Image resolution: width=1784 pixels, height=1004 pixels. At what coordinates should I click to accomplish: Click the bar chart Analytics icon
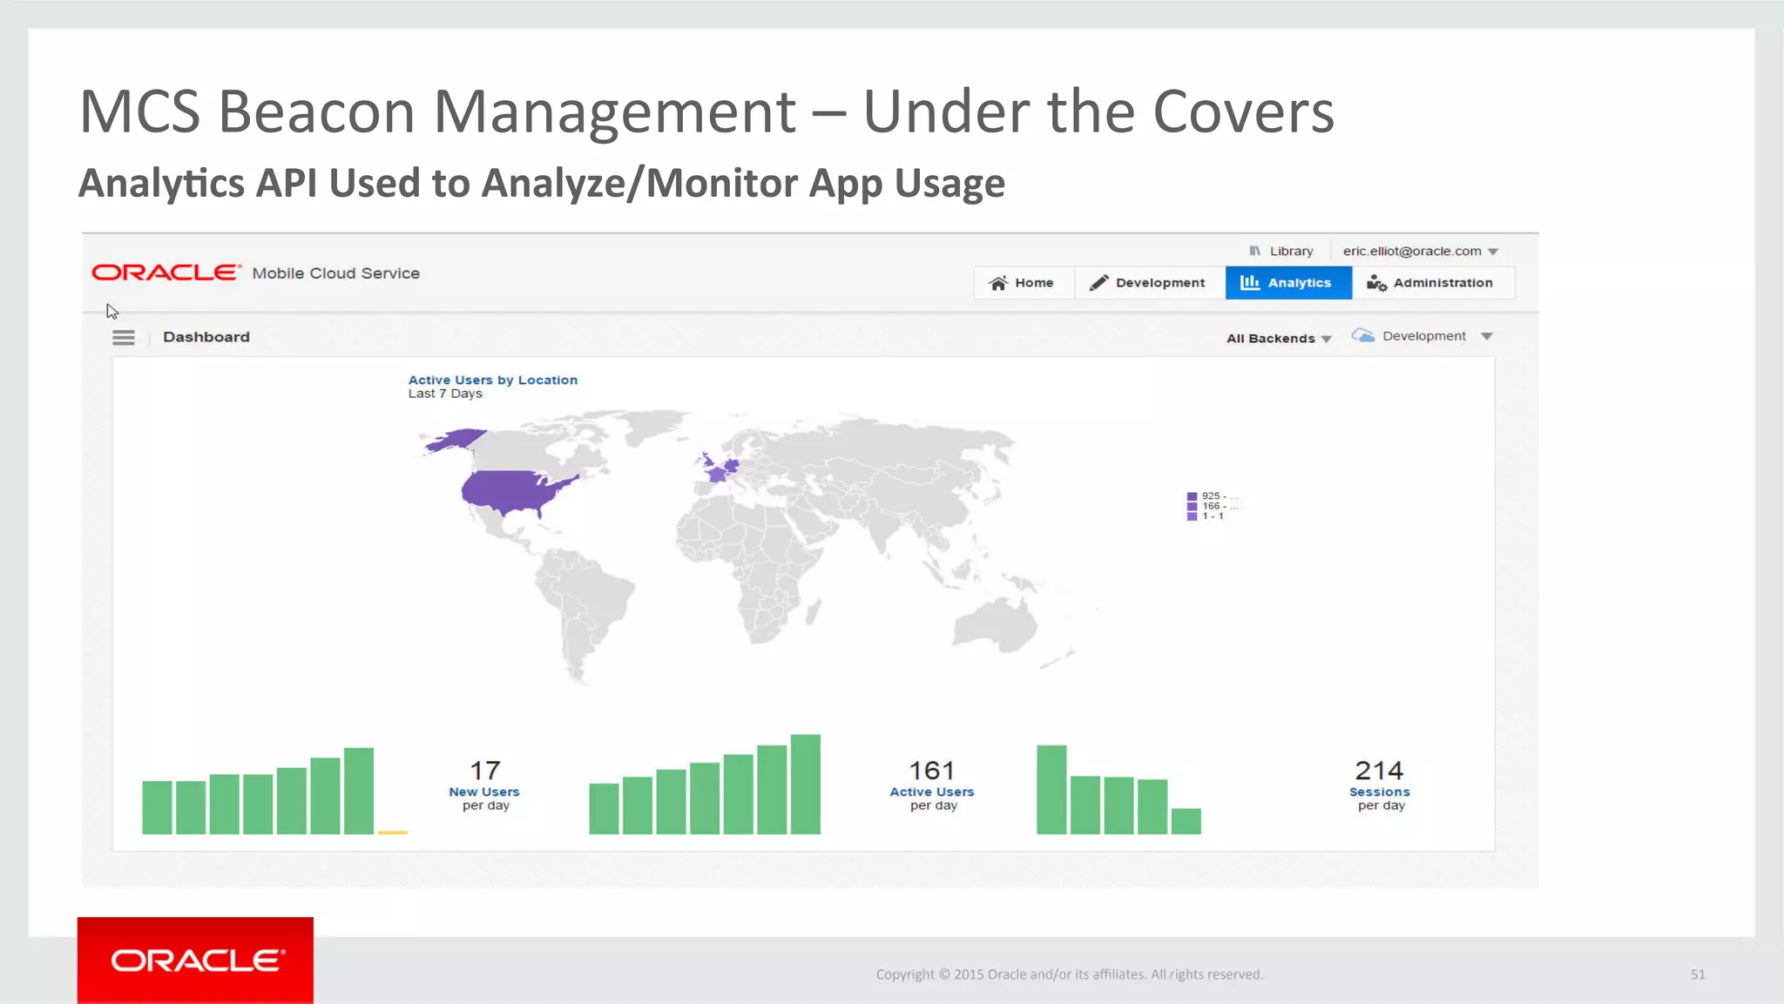tap(1250, 282)
